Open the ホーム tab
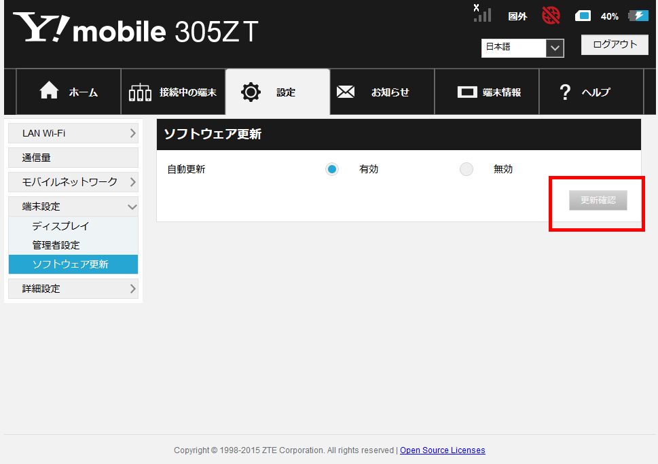Viewport: 658px width, 464px height. [69, 92]
